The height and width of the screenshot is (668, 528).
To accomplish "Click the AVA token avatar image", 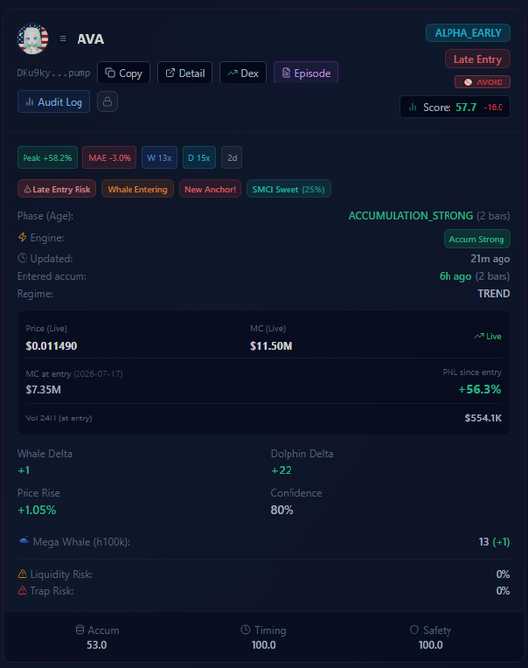I will click(x=32, y=38).
